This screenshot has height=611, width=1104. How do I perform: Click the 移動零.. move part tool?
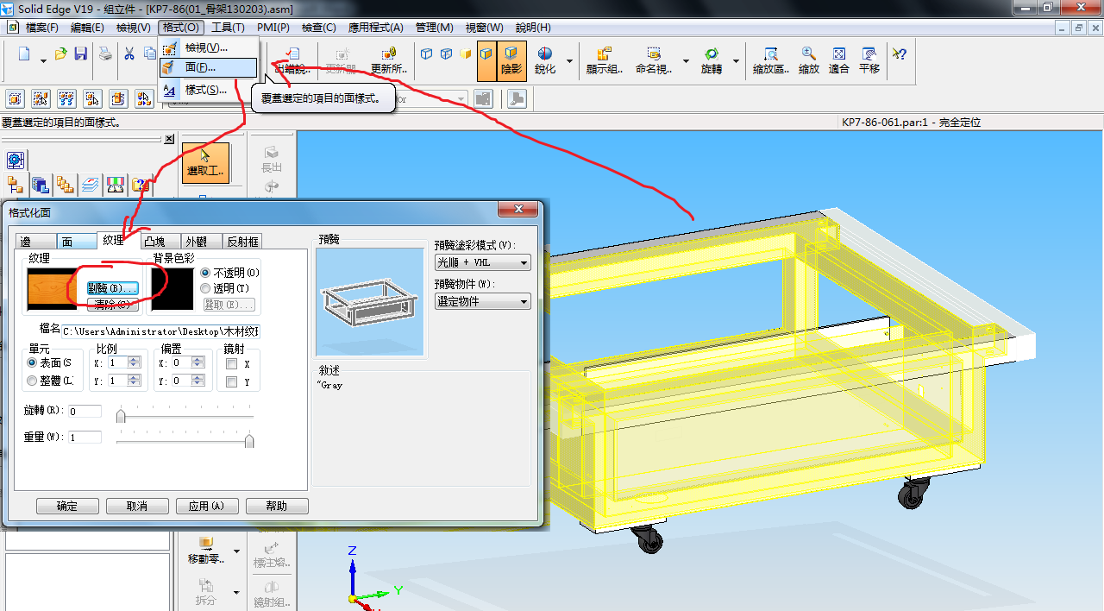click(x=206, y=550)
